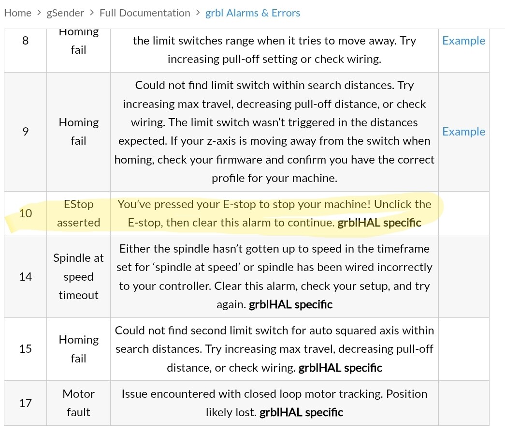Click alarm code 14 cell
The height and width of the screenshot is (436, 505).
(x=25, y=276)
